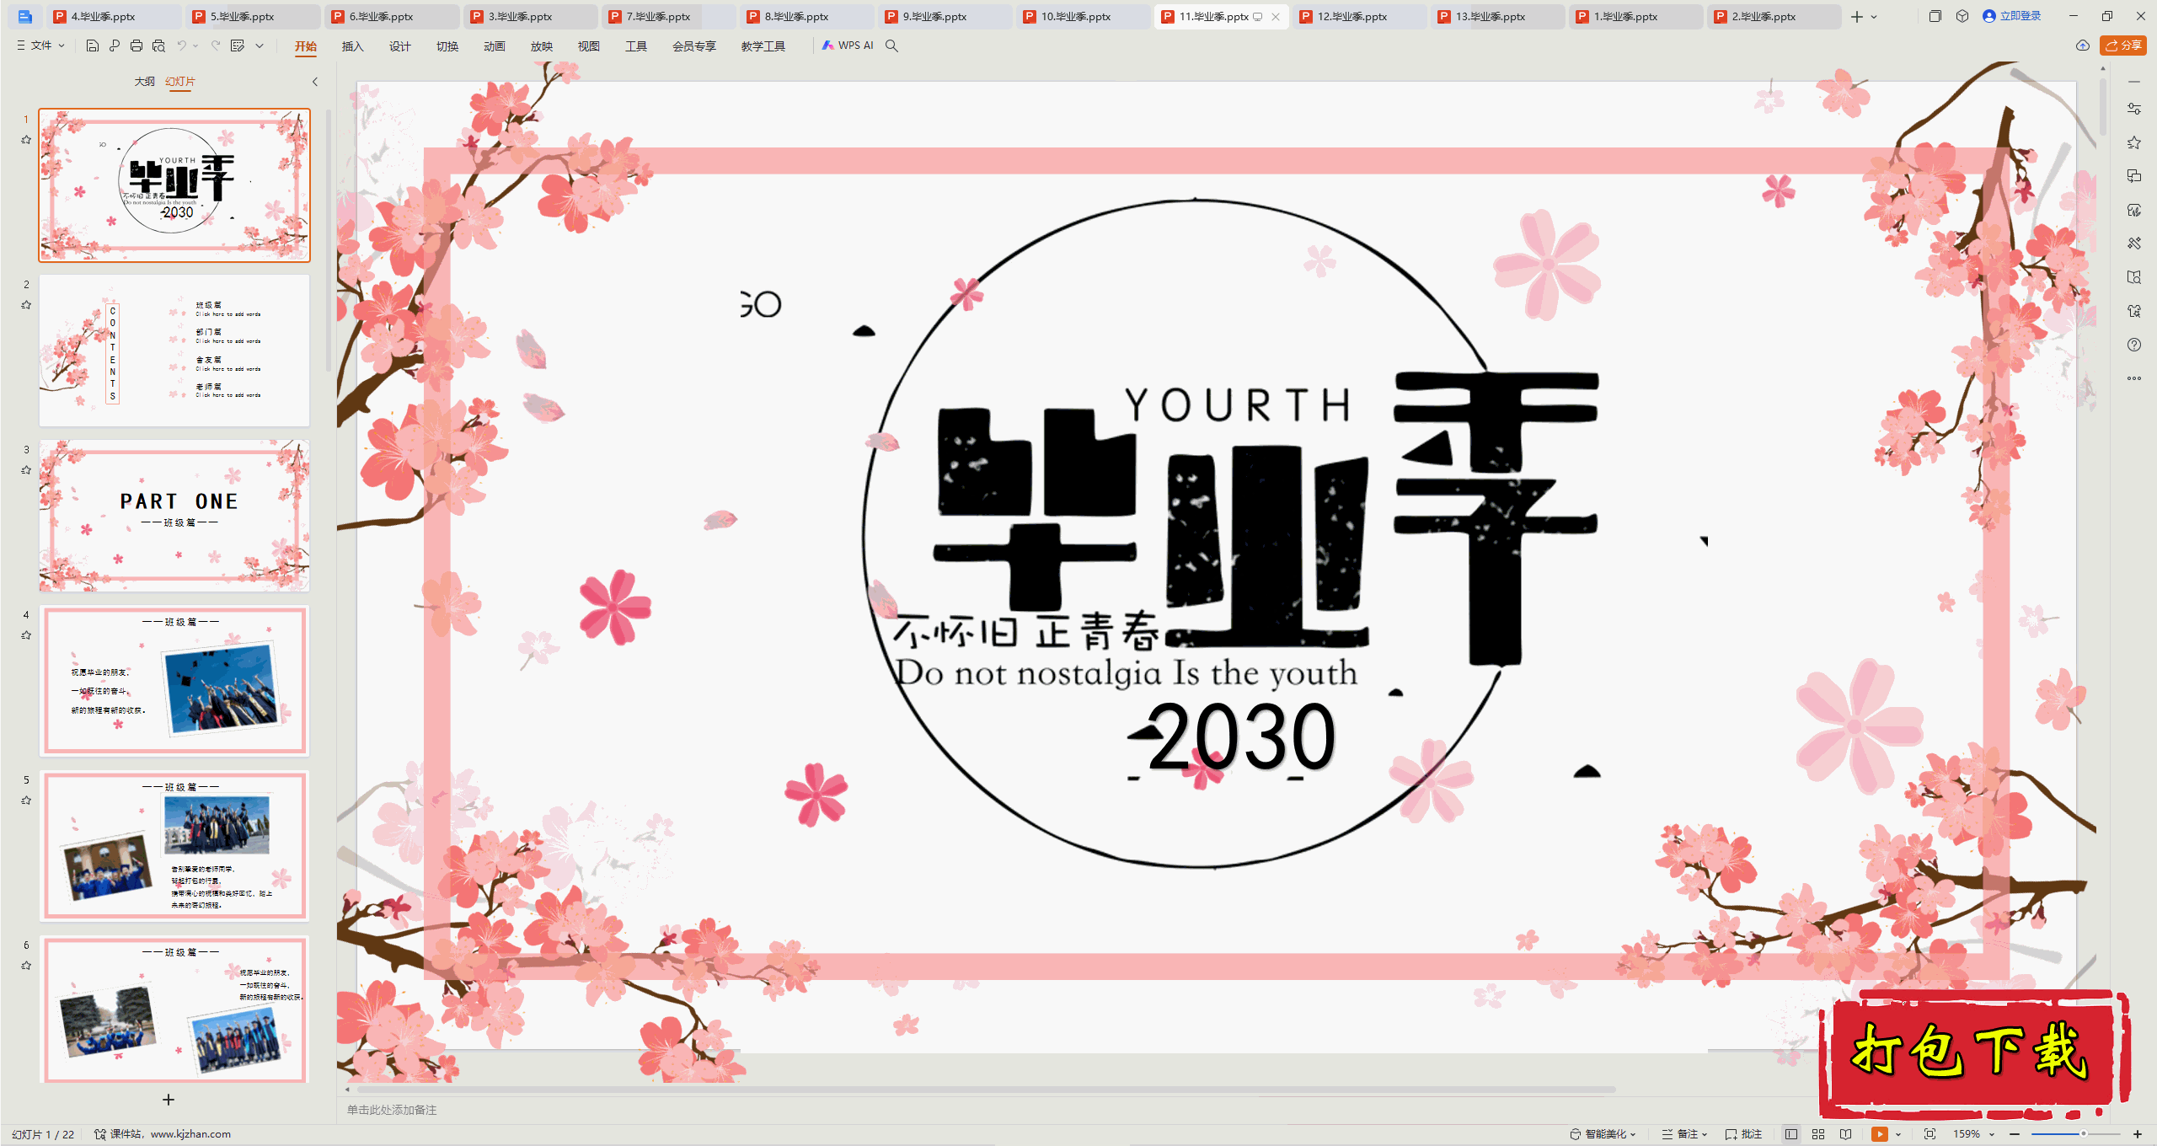Image resolution: width=2157 pixels, height=1146 pixels.
Task: Open the 视图 ribbon tab
Action: click(x=588, y=46)
